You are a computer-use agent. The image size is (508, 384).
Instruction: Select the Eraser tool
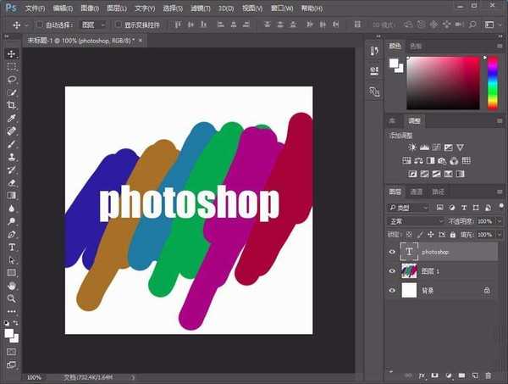tap(12, 182)
